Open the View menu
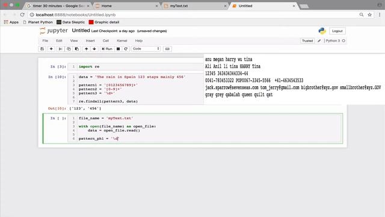Screen dimensions: 385x217 pos(74,40)
